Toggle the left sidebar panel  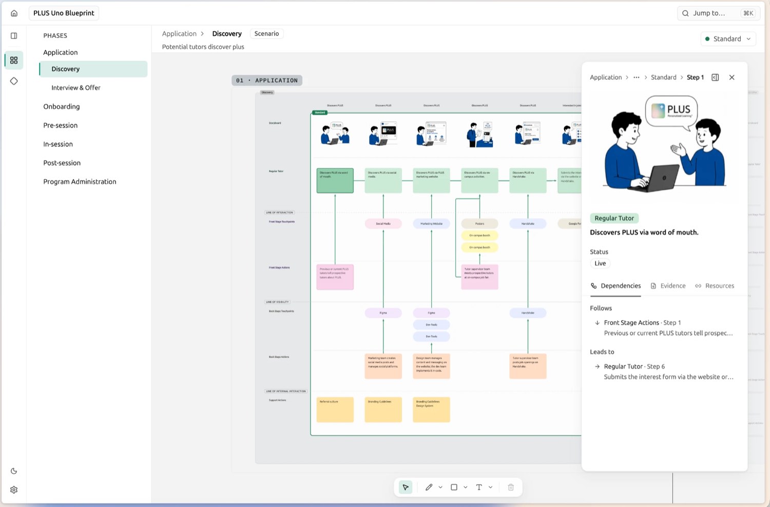coord(14,35)
